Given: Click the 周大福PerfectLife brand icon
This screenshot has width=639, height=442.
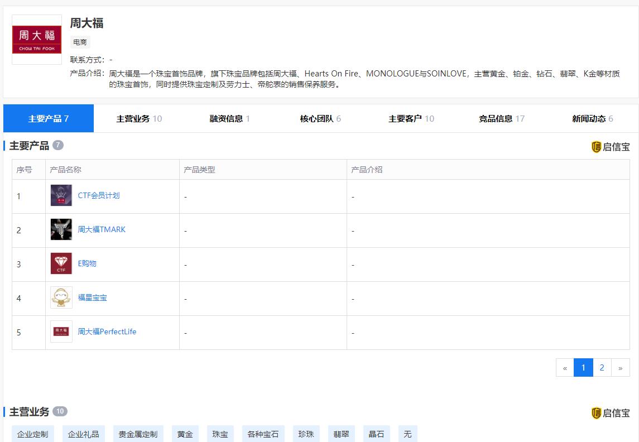Looking at the screenshot, I should click(x=61, y=331).
